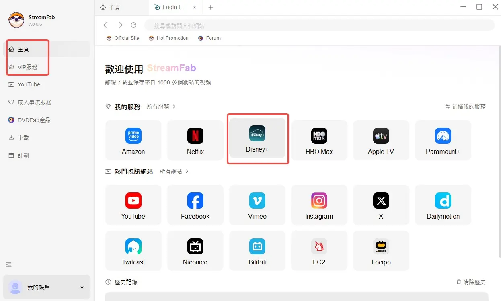Select 主頁 in the sidebar
The height and width of the screenshot is (301, 501).
[x=47, y=49]
